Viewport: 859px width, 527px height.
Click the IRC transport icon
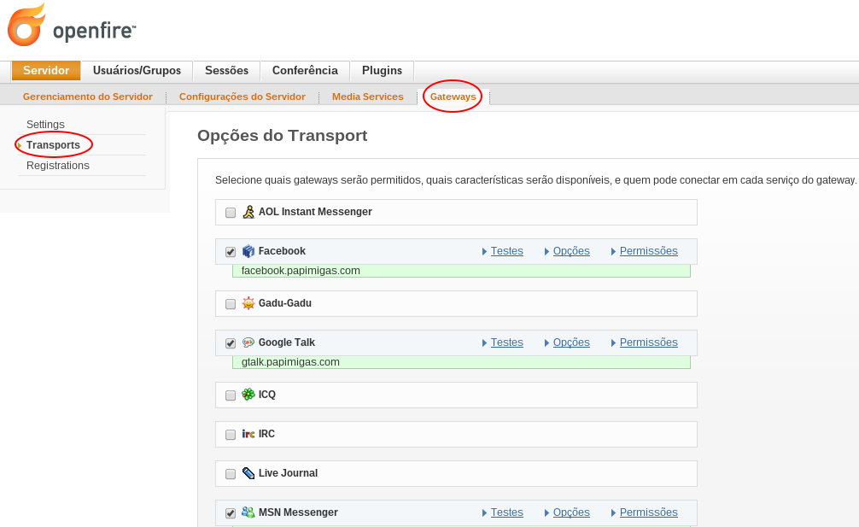(x=248, y=434)
